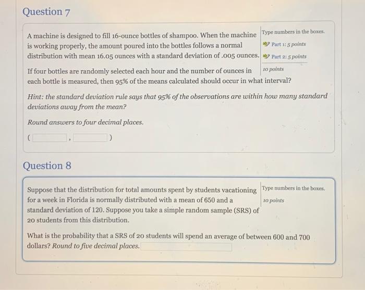Click 'Type numbers in the boxes' in Question 7
The image size is (365, 290).
pyautogui.click(x=293, y=32)
